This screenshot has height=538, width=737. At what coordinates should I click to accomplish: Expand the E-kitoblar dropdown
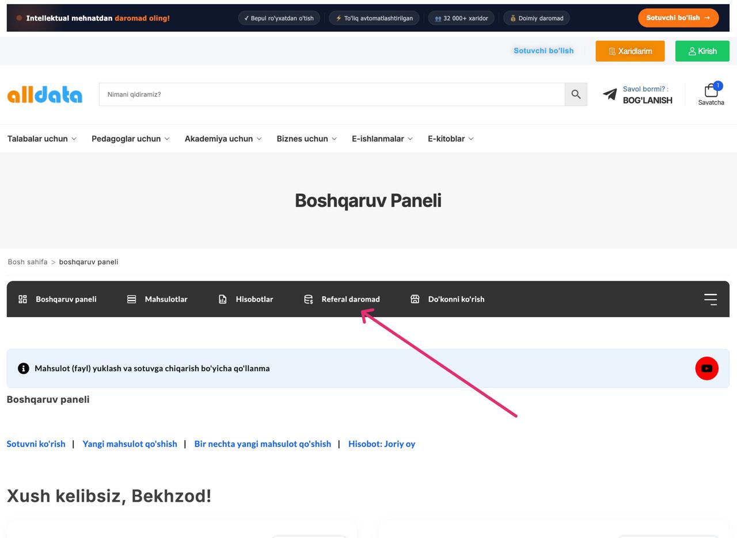coord(451,139)
